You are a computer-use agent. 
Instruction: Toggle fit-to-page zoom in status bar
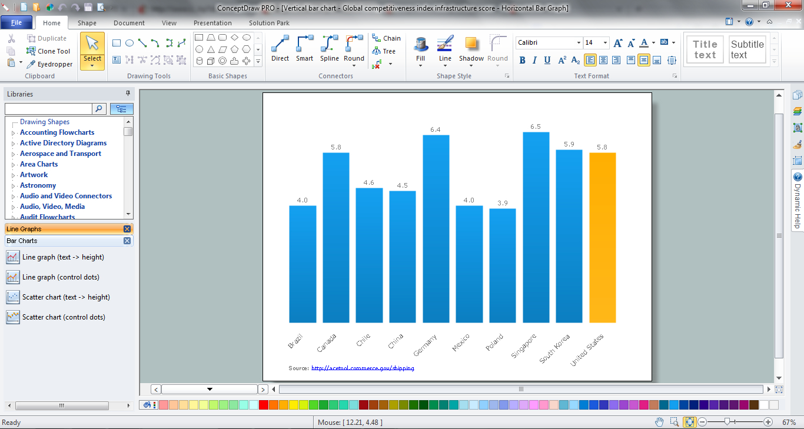pos(690,422)
